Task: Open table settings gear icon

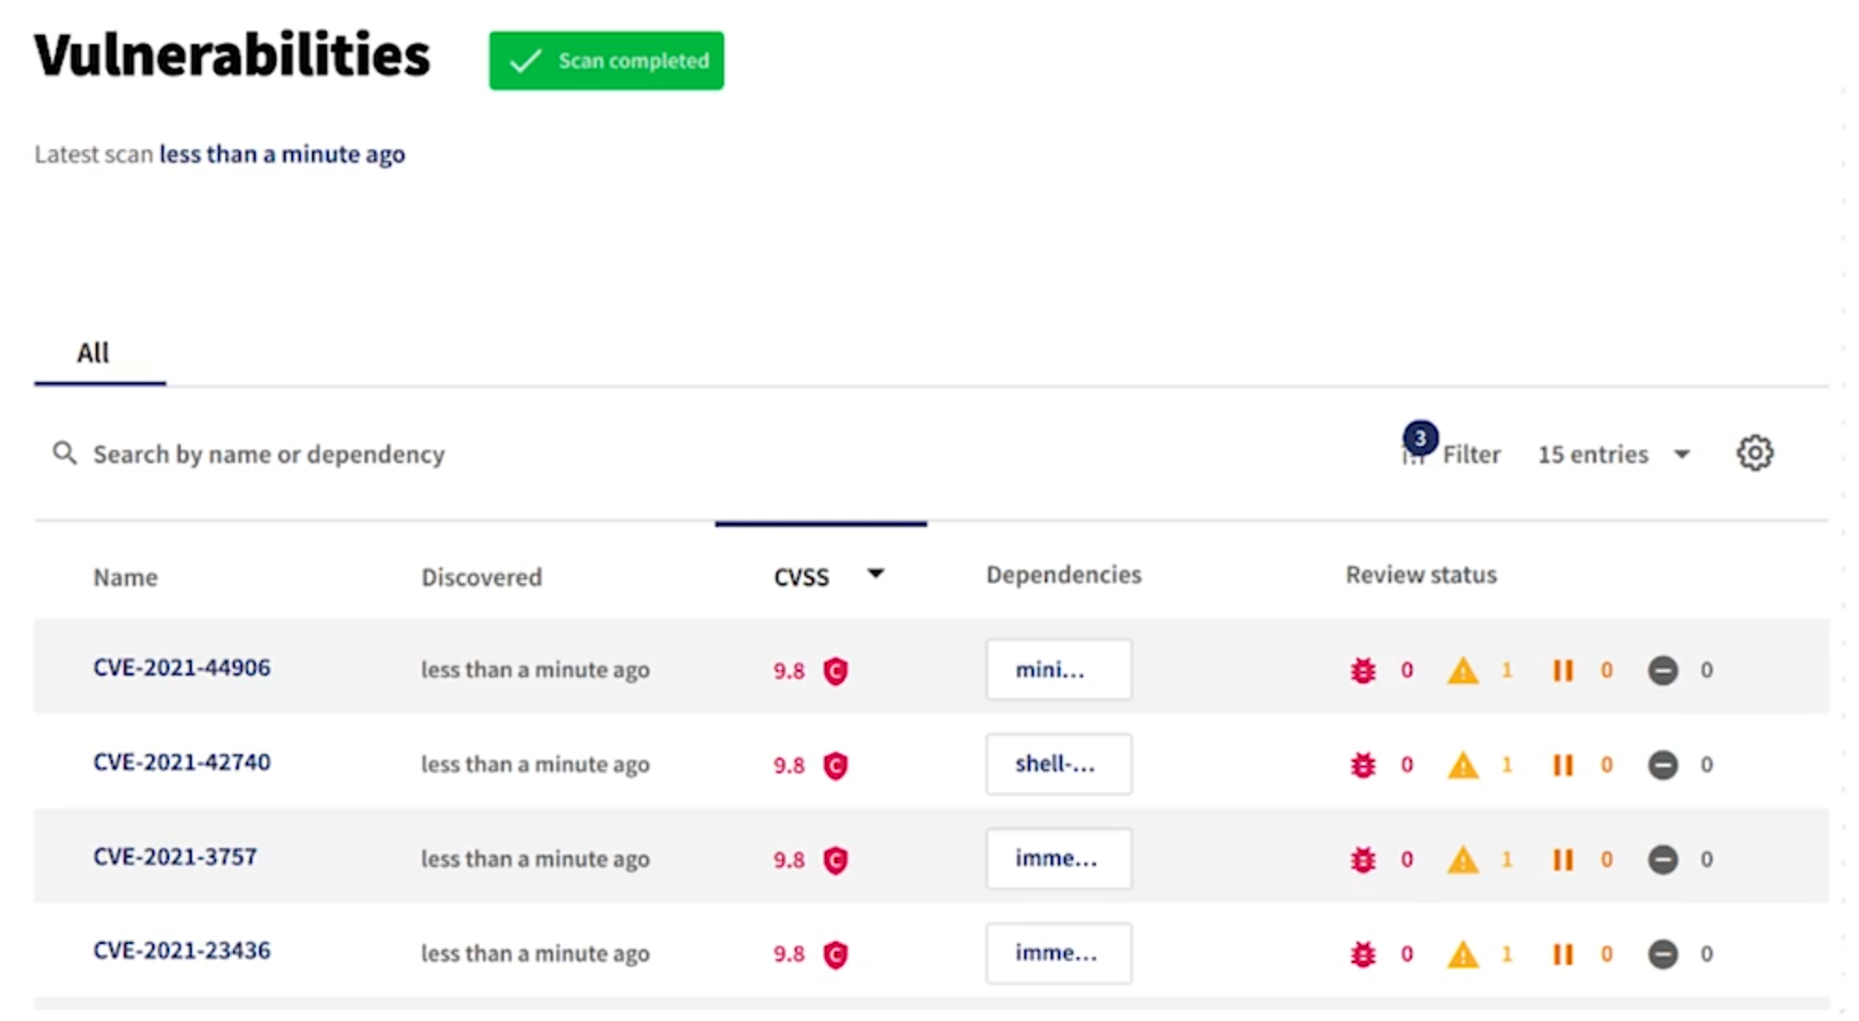Action: tap(1754, 454)
